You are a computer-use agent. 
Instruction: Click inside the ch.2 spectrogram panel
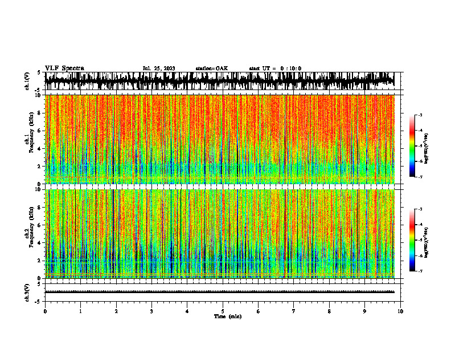point(219,234)
